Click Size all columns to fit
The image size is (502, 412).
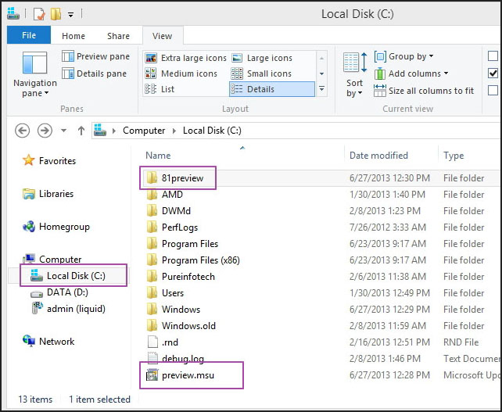pyautogui.click(x=424, y=91)
